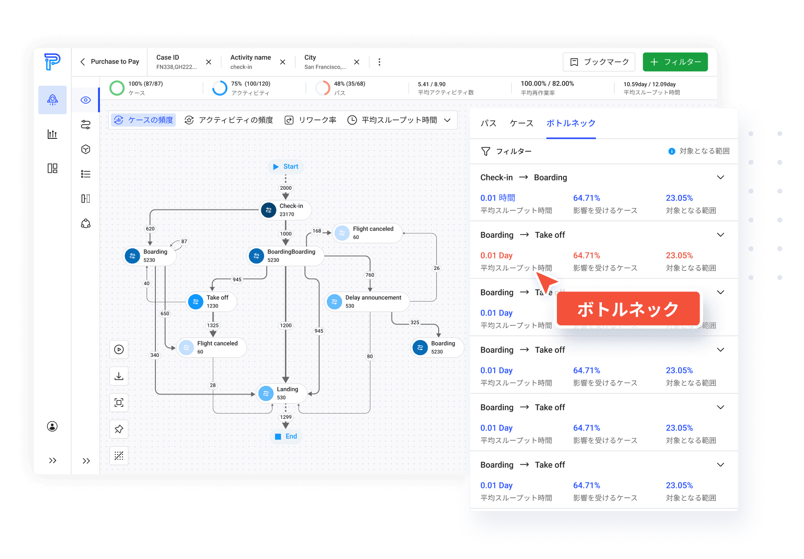Viewport: 804px width, 559px height.
Task: Expand the main sidebar double-chevron
Action: (52, 460)
